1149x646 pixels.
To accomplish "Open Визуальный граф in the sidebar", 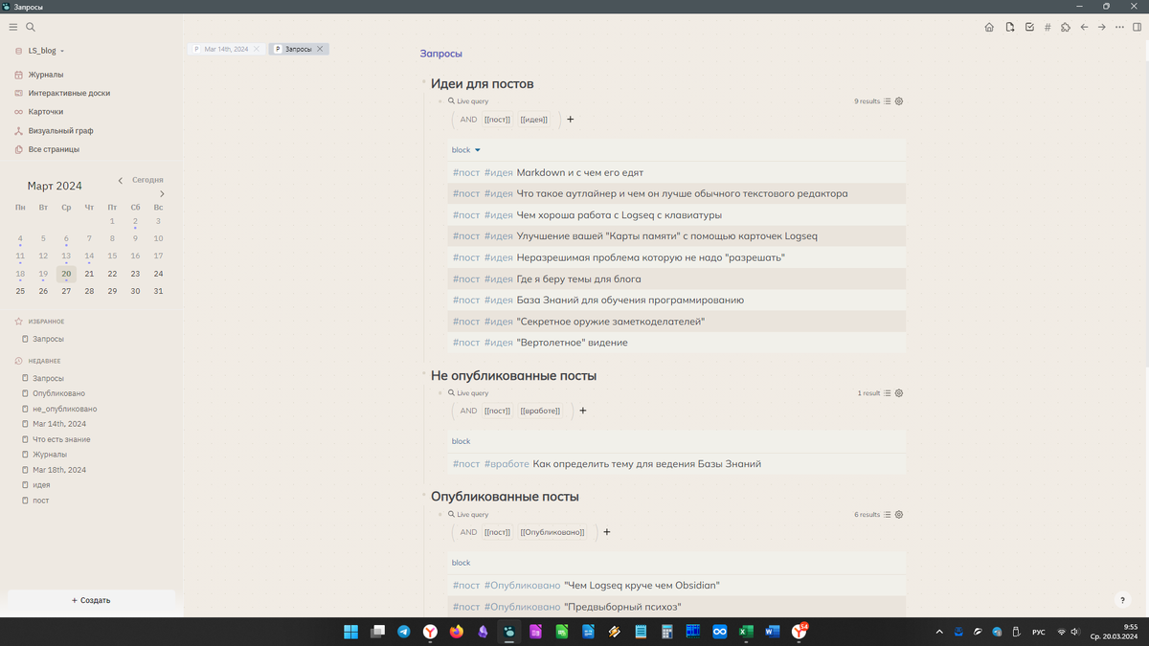I will coord(60,130).
